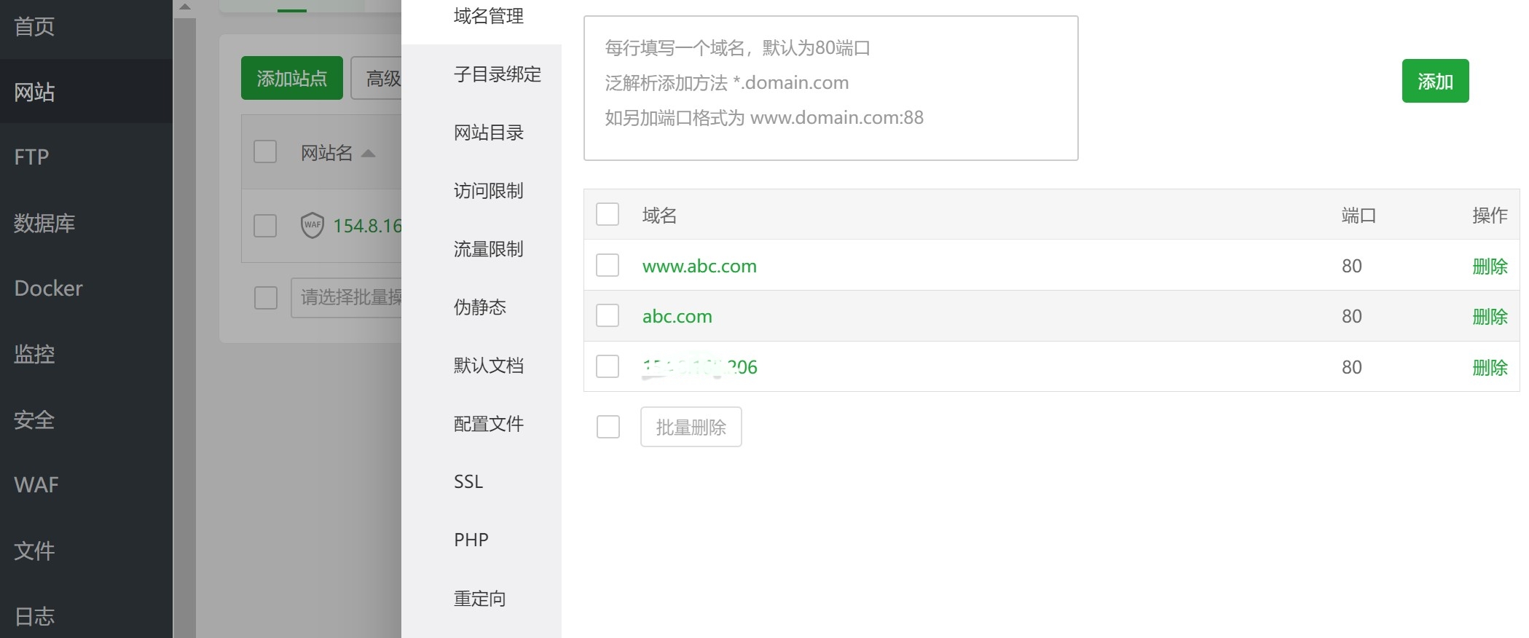Open the 配置文件 tab
The image size is (1529, 638).
click(488, 424)
